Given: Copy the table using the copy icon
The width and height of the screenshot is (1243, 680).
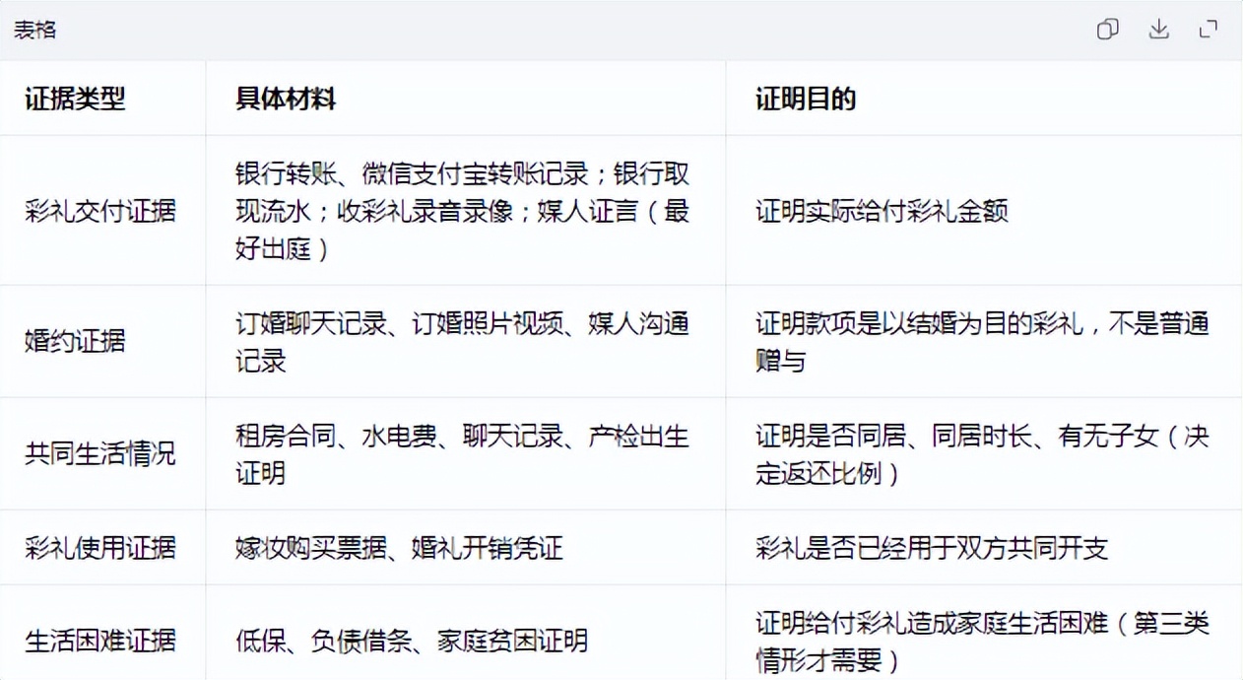Looking at the screenshot, I should 1108,30.
